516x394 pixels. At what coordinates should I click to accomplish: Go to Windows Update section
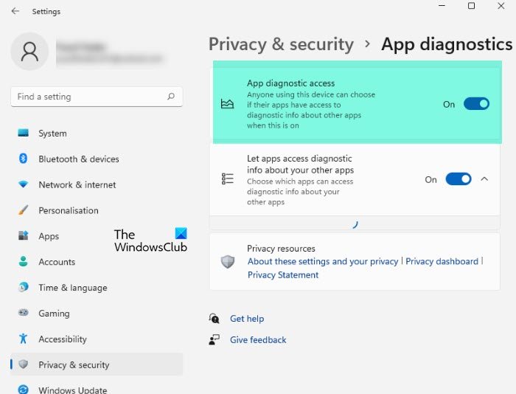[x=72, y=390]
